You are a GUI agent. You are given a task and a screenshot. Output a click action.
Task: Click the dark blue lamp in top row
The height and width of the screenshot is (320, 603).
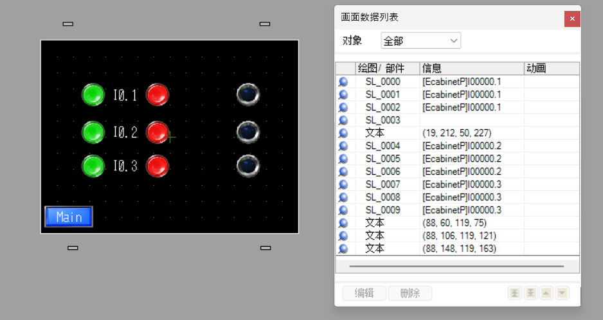[x=248, y=94]
